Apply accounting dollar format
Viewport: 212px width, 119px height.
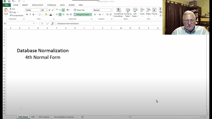click(95, 14)
